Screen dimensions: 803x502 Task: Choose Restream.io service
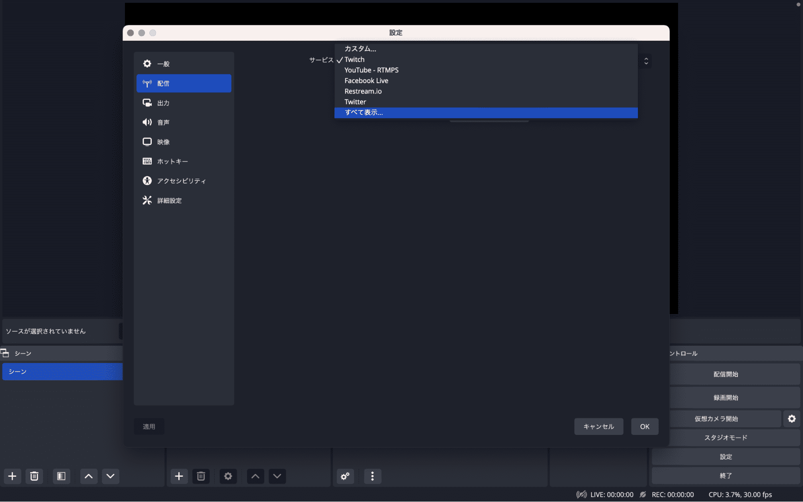coord(486,91)
